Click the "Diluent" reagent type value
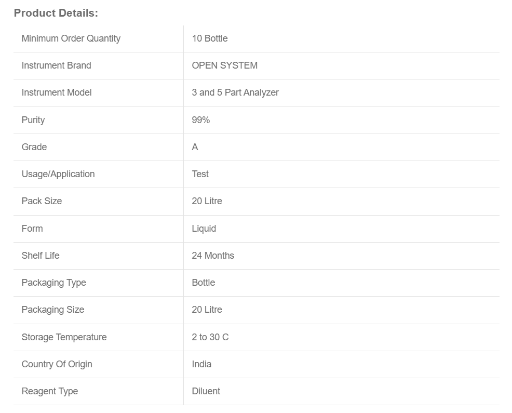Viewport: 512px width, 413px height. (x=206, y=391)
